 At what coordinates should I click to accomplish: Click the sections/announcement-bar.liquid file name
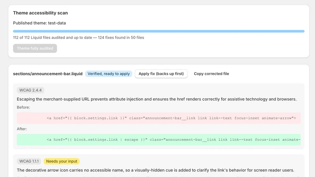tap(48, 74)
